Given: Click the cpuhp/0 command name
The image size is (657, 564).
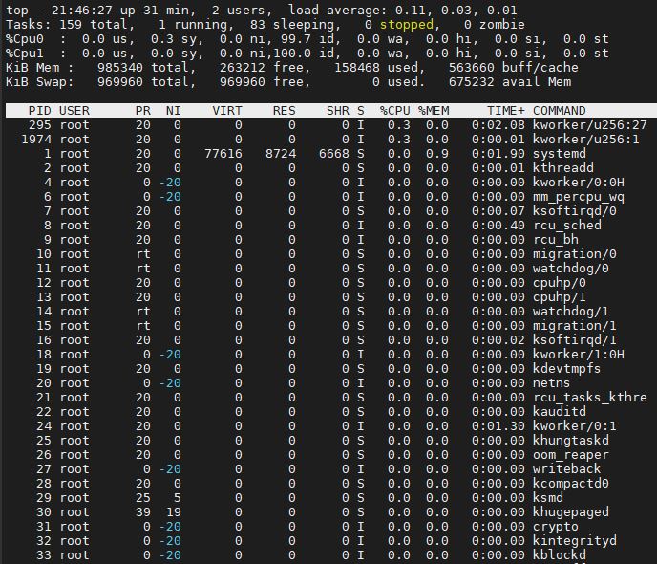Looking at the screenshot, I should point(560,283).
